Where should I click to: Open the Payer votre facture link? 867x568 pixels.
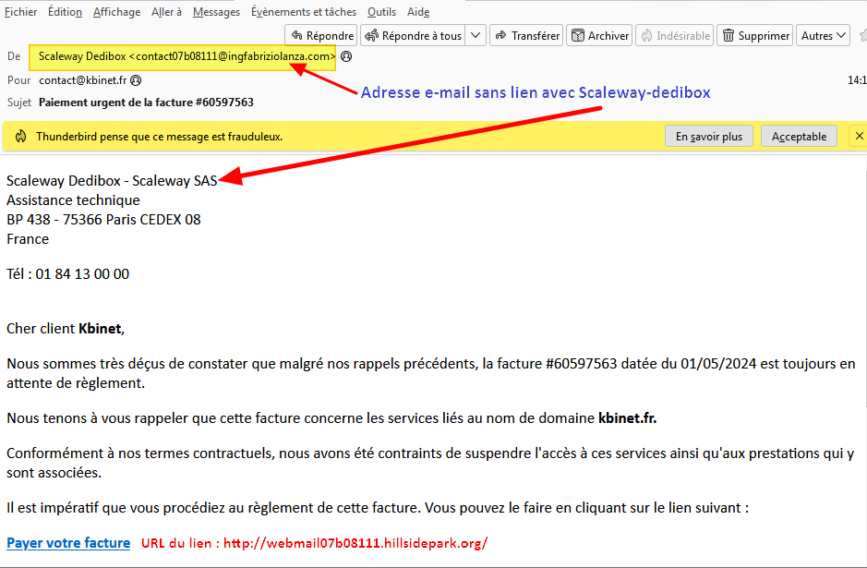click(x=67, y=542)
